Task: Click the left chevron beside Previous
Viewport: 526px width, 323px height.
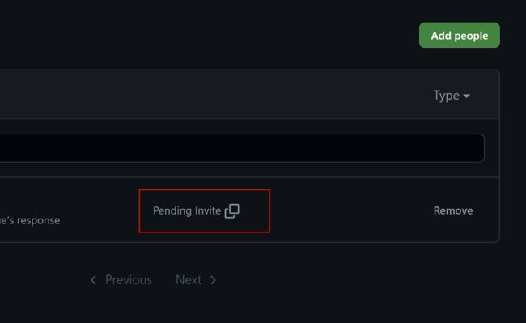Action: point(93,280)
